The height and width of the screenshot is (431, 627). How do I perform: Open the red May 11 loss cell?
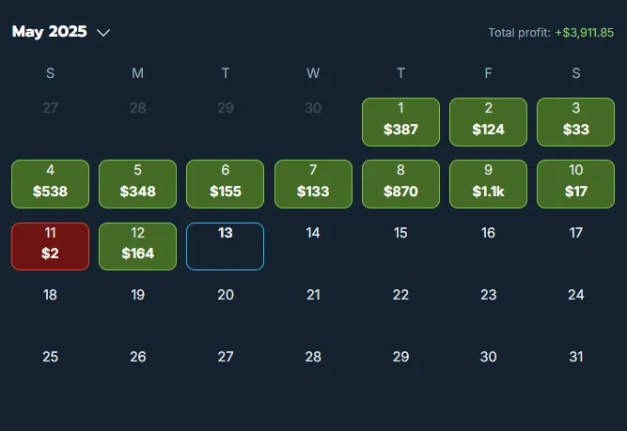51,246
